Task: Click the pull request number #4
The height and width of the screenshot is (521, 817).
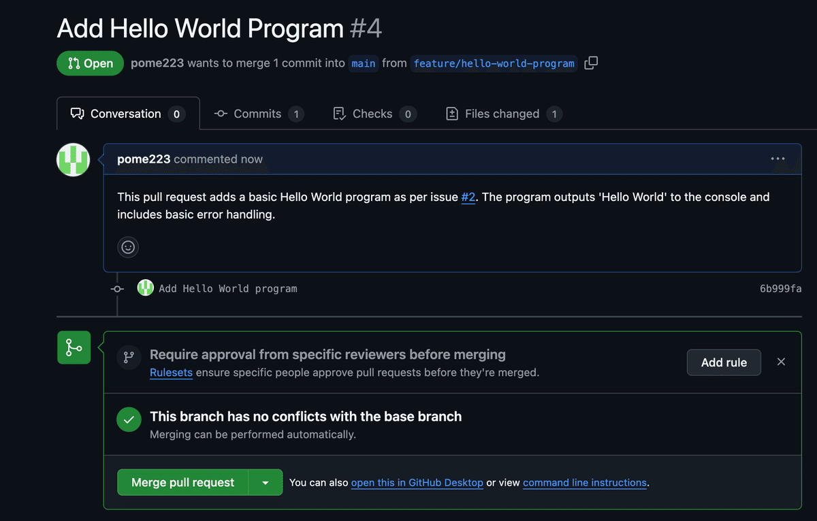Action: [x=366, y=28]
